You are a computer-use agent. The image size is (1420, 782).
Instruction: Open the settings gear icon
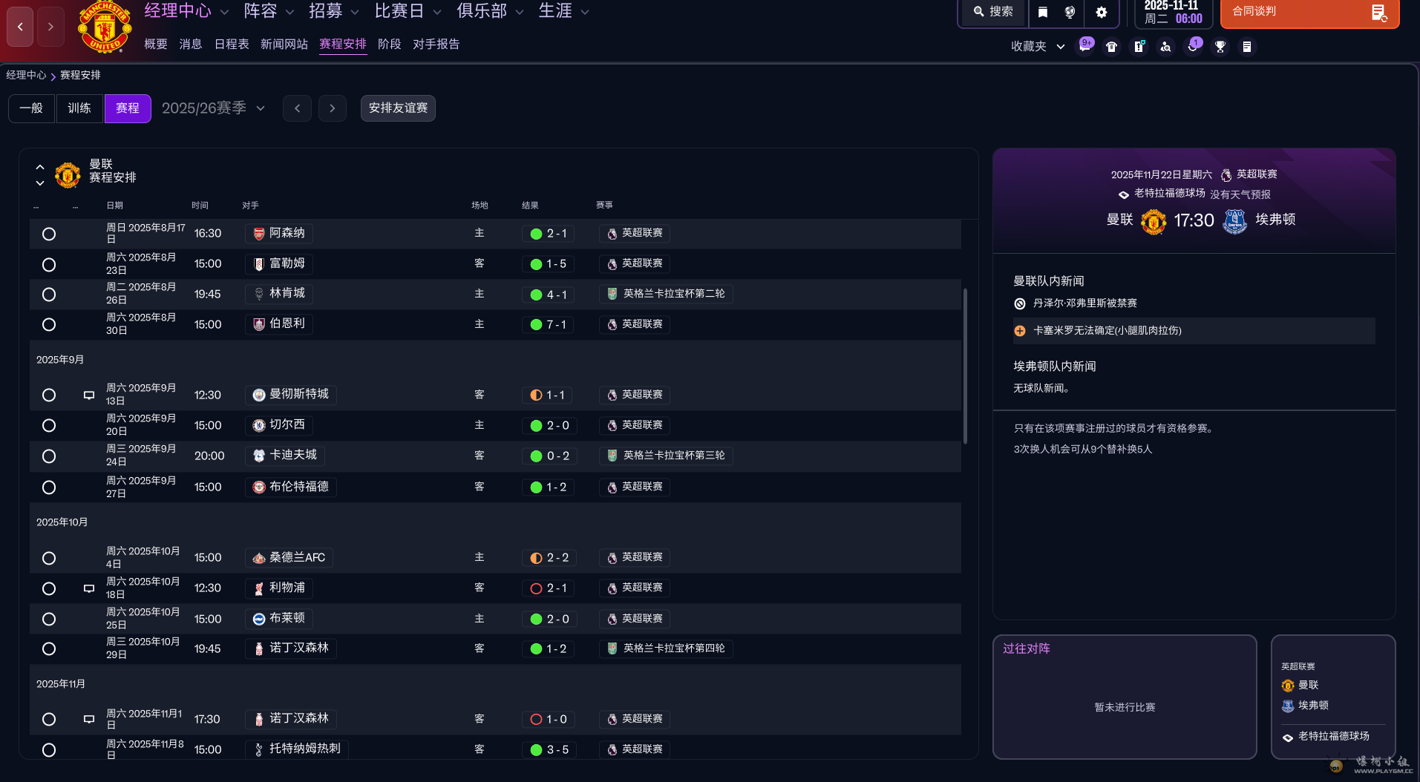1102,12
